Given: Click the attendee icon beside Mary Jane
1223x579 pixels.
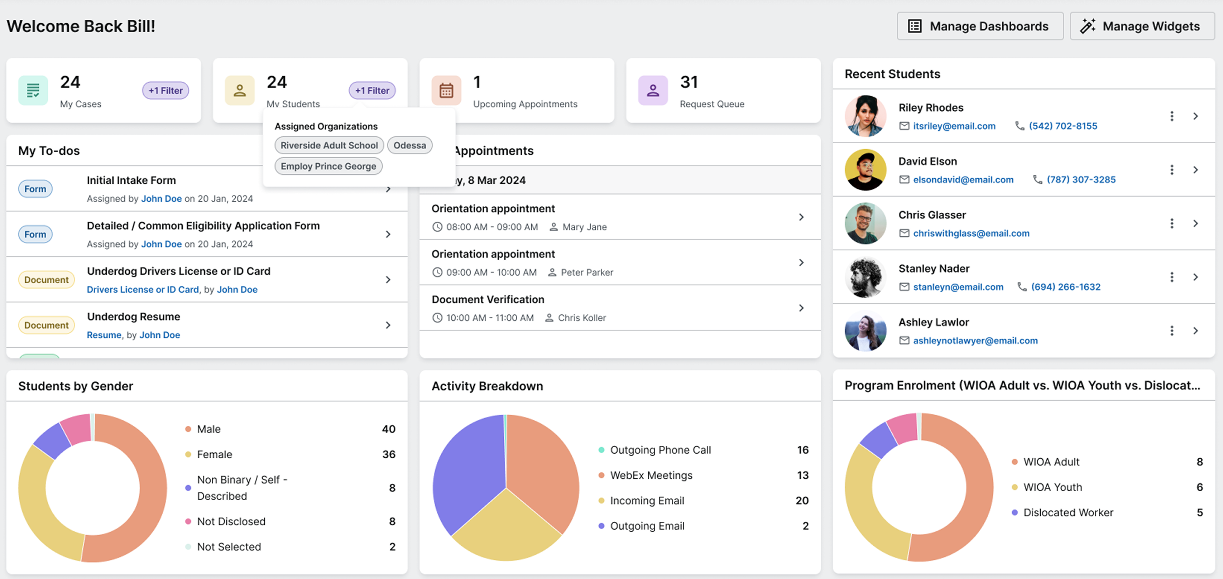Looking at the screenshot, I should tap(553, 227).
